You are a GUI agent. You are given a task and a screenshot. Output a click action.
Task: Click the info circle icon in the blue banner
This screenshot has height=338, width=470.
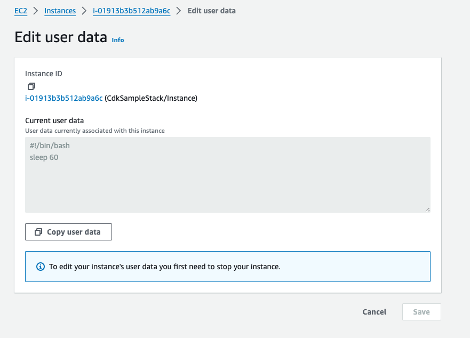[x=40, y=267]
